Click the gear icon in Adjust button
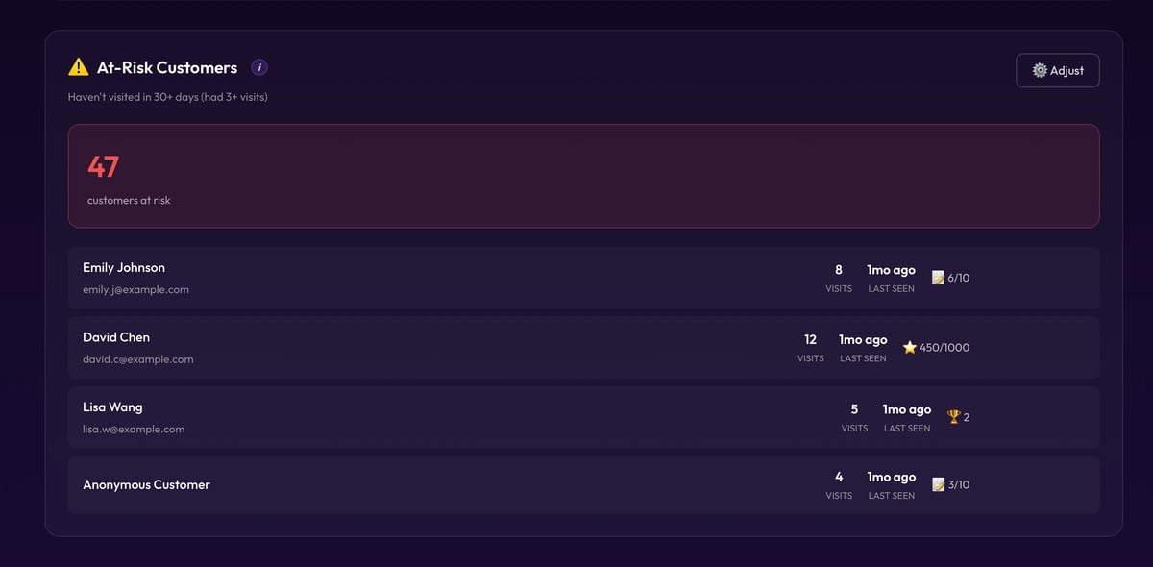Image resolution: width=1153 pixels, height=567 pixels. (x=1040, y=70)
